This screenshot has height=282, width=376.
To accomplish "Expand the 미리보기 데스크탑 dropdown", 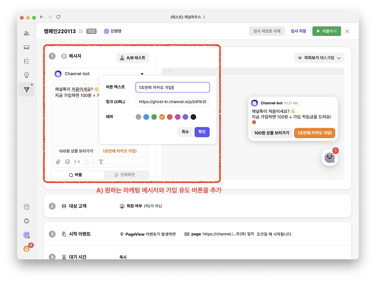I will tap(319, 58).
